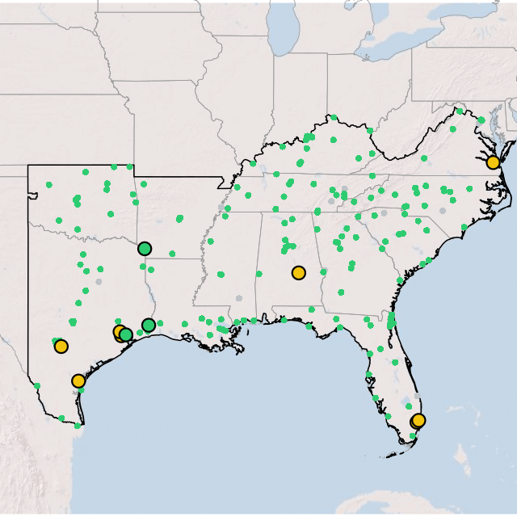Click the gray dot in southern Mississippi

239,298
